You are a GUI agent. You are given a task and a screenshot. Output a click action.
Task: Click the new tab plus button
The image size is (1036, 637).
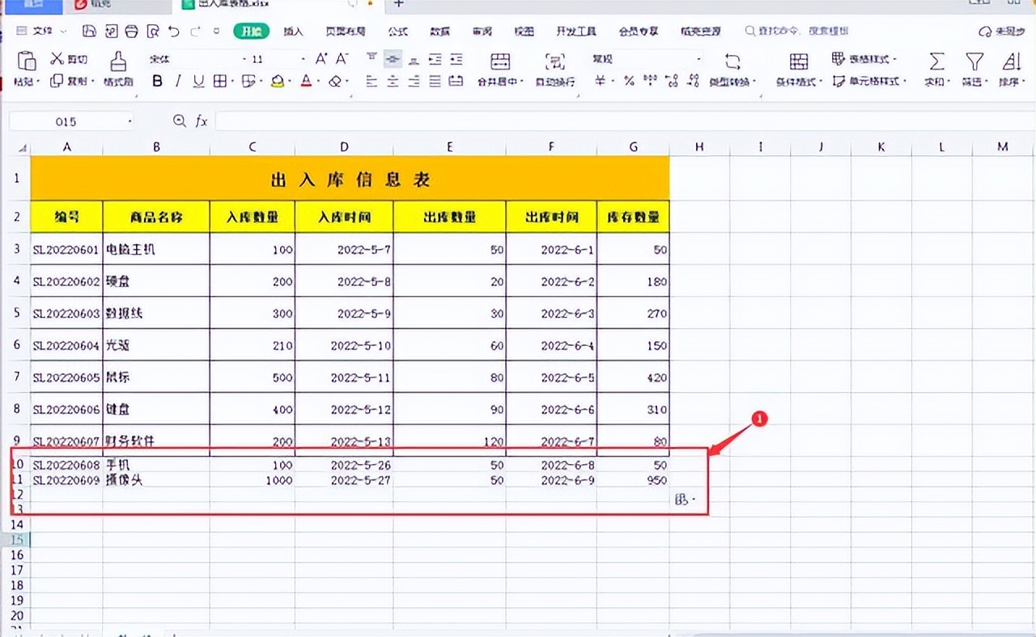coord(398,4)
